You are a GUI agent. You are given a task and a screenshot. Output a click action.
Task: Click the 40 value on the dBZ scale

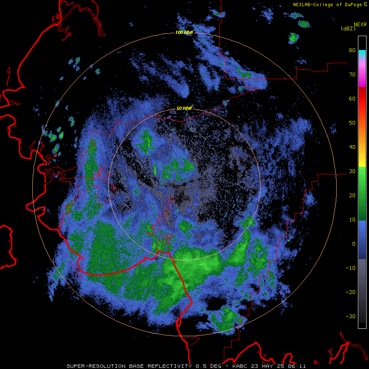click(x=352, y=147)
